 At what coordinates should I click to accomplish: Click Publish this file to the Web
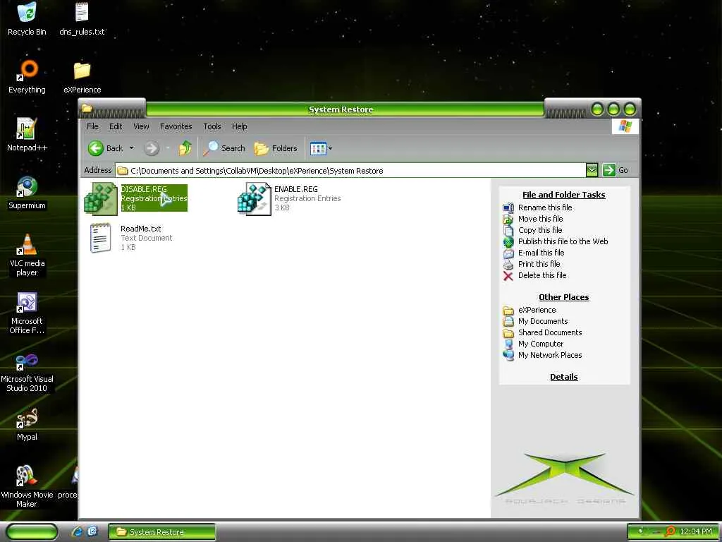(563, 241)
